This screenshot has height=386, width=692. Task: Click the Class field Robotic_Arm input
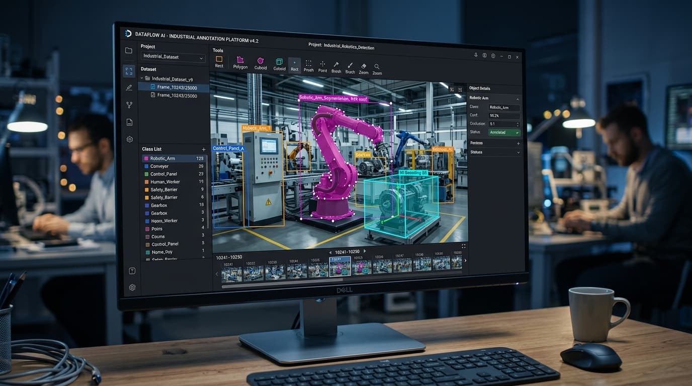pos(504,108)
